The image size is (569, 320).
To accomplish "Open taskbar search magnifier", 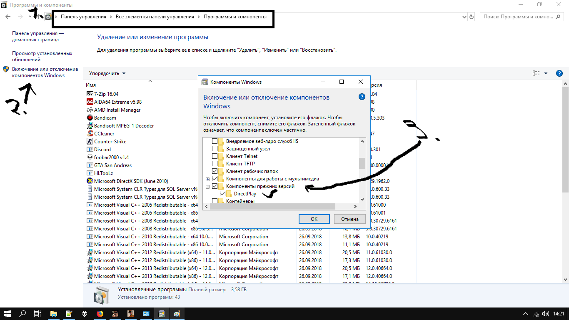I will pyautogui.click(x=23, y=313).
